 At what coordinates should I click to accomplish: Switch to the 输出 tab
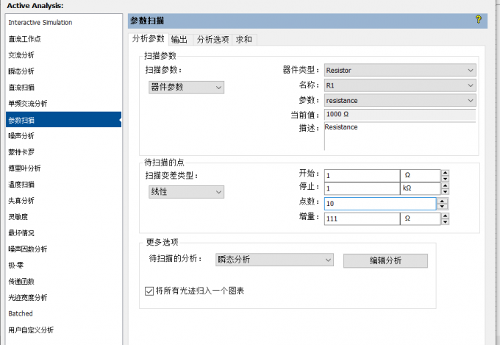[179, 40]
